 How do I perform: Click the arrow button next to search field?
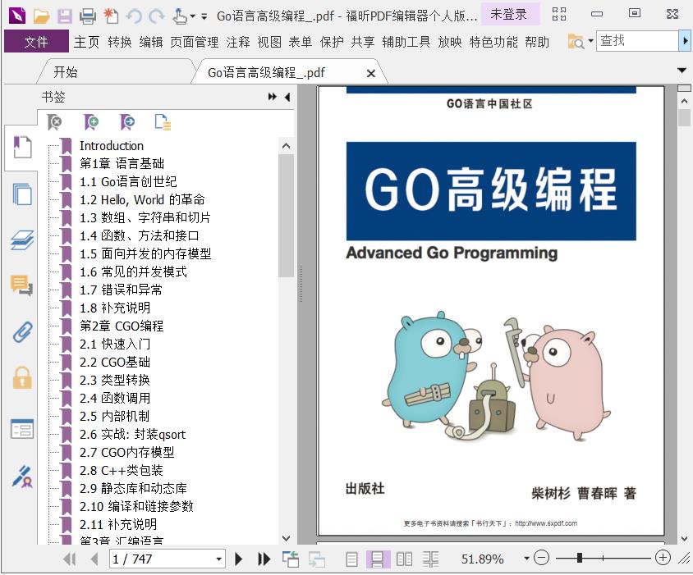click(x=684, y=41)
